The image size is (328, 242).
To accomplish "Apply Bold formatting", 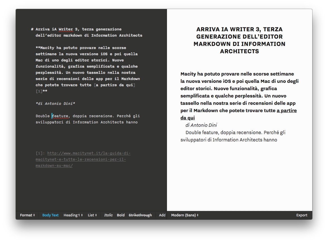I will pyautogui.click(x=121, y=215).
